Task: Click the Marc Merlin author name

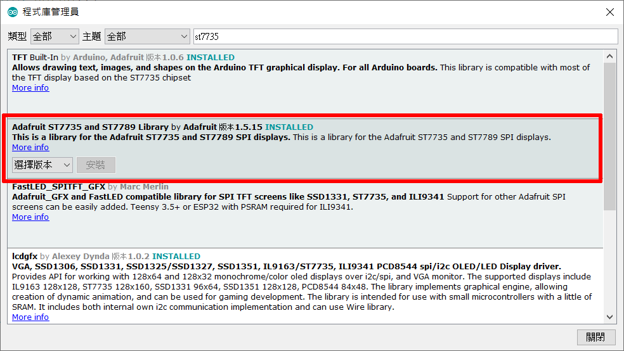Action: (144, 186)
